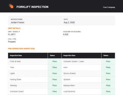Click Pass status for Lights

(x=55, y=73)
